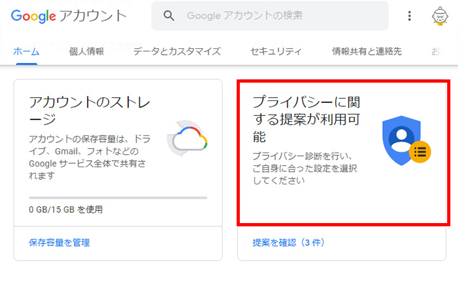This screenshot has width=458, height=286.
Task: Click the アカウントの保存容量は description text
Action: click(90, 157)
